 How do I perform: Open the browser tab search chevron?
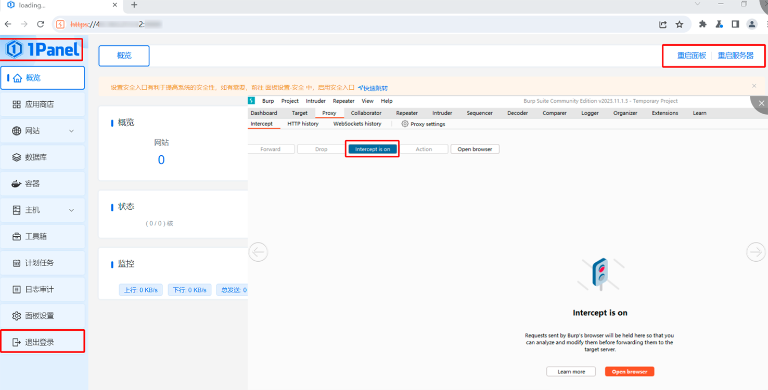697,4
